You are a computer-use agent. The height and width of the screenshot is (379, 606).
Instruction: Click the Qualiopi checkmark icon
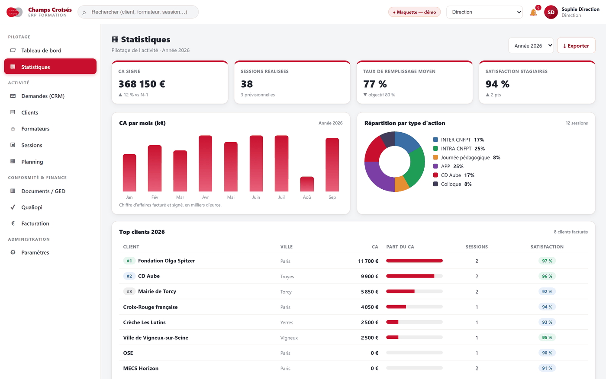point(13,207)
